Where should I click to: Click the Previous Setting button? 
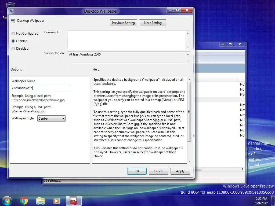click(123, 23)
